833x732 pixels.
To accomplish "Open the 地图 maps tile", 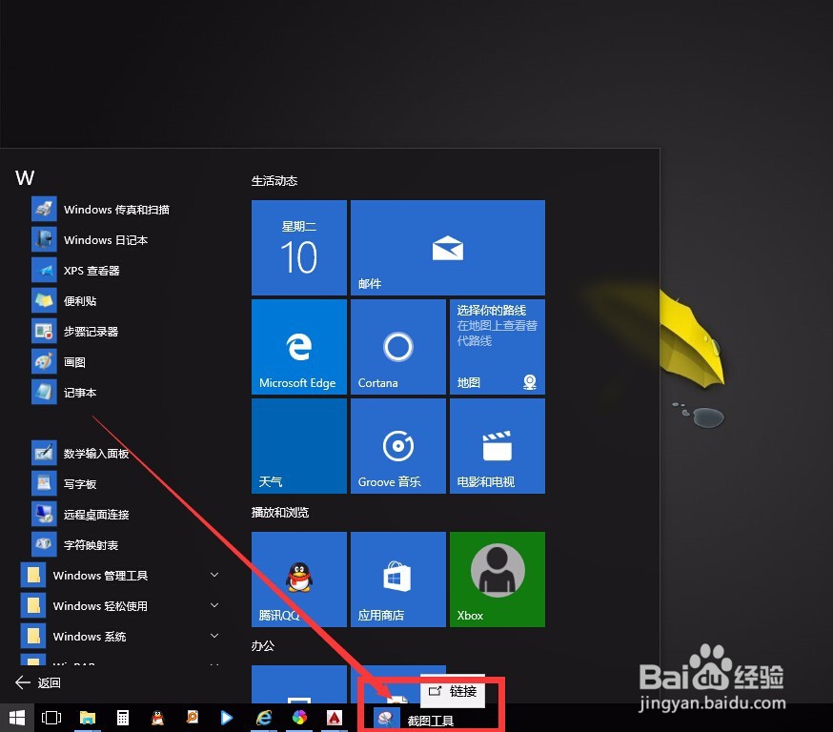I will [x=498, y=347].
